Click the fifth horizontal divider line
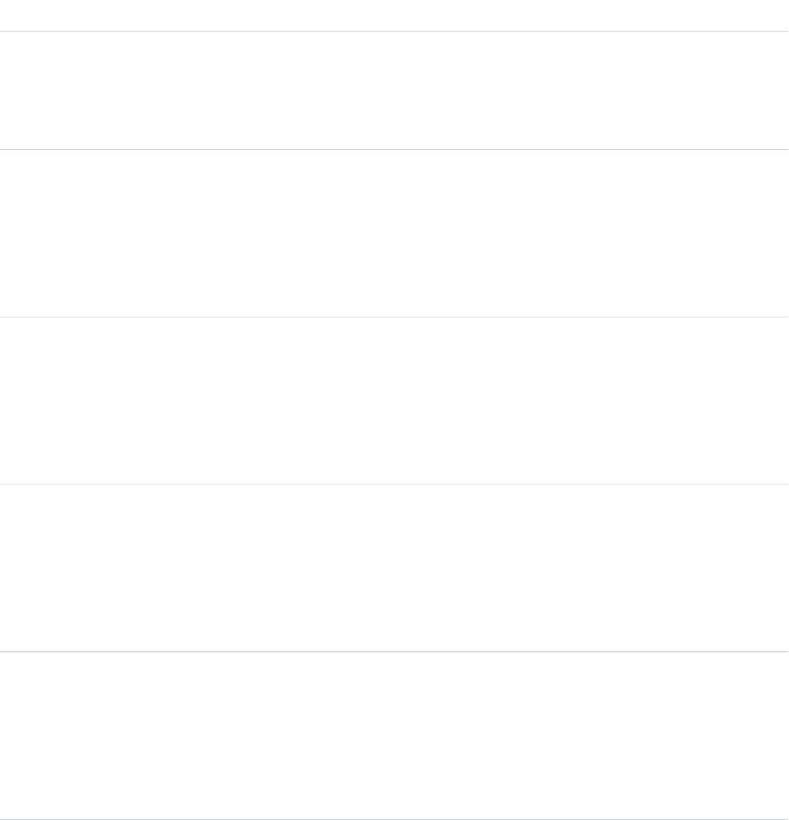 click(x=394, y=651)
